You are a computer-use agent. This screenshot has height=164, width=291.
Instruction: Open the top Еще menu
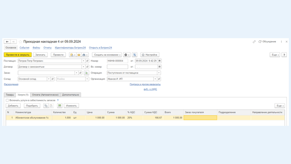[275, 55]
